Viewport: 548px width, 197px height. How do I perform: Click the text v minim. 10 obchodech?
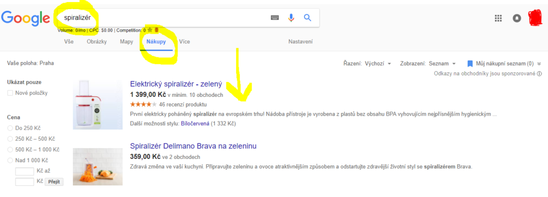click(x=195, y=95)
